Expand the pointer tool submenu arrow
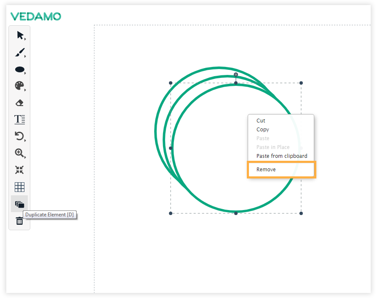 tap(25, 39)
